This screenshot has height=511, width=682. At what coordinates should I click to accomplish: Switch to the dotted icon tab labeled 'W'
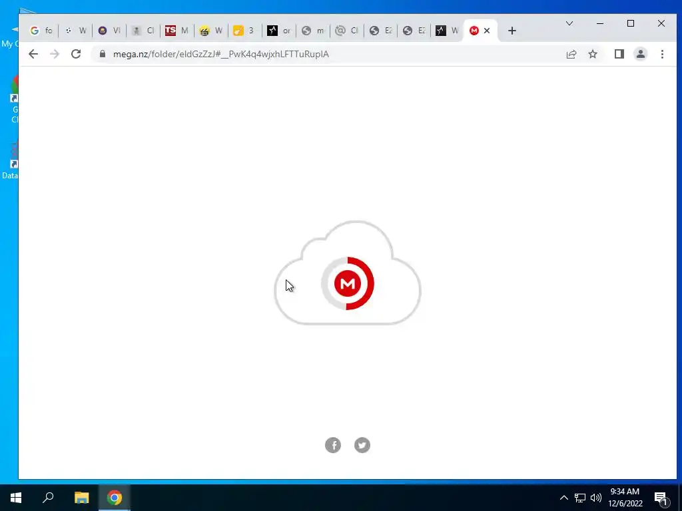pyautogui.click(x=75, y=31)
